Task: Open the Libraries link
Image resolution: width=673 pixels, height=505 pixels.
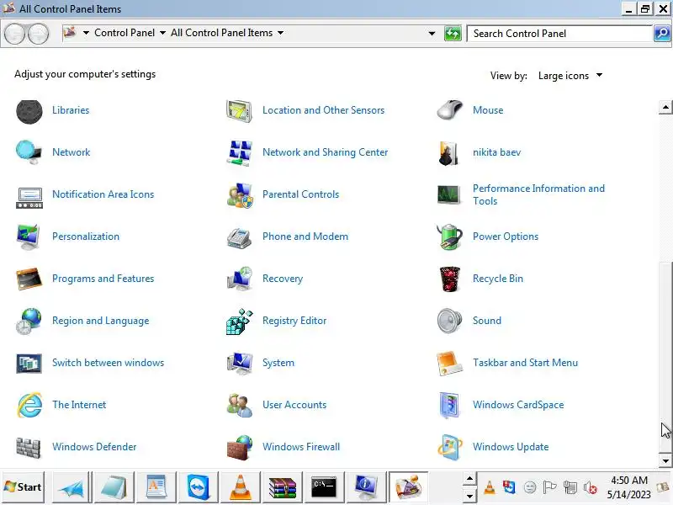Action: point(71,110)
